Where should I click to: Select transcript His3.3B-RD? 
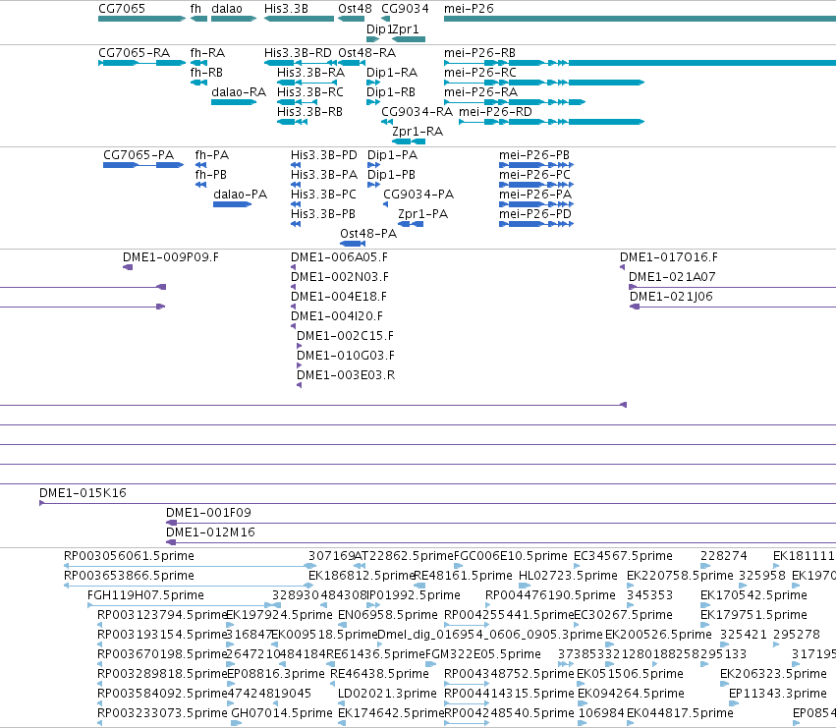click(x=298, y=53)
